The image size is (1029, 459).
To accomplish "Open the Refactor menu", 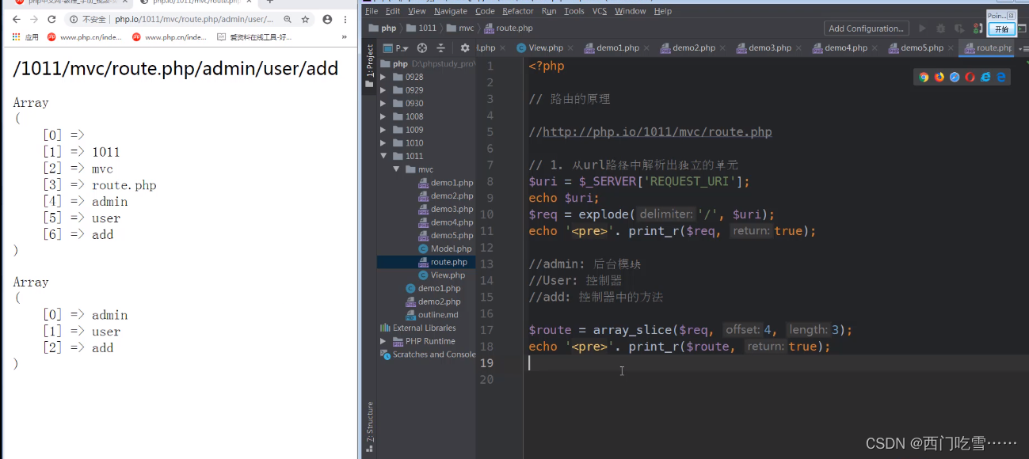I will (x=518, y=11).
